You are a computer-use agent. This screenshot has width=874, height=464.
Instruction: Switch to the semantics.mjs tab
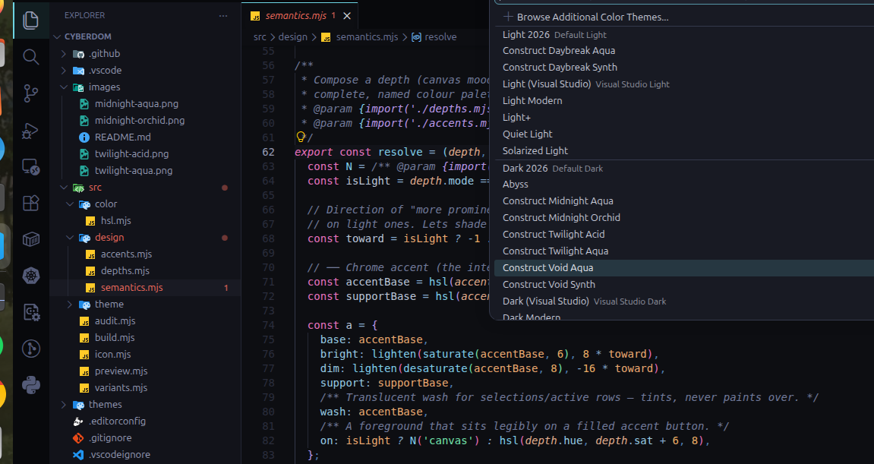pyautogui.click(x=295, y=16)
